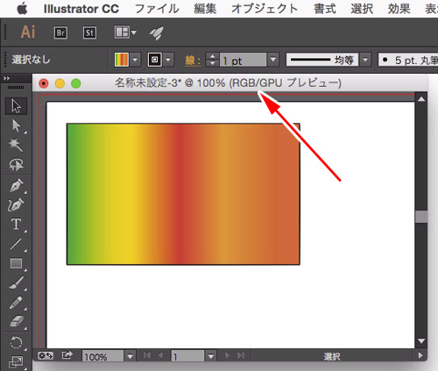Click the GPU performance rocket icon
438x371 pixels.
point(157,32)
